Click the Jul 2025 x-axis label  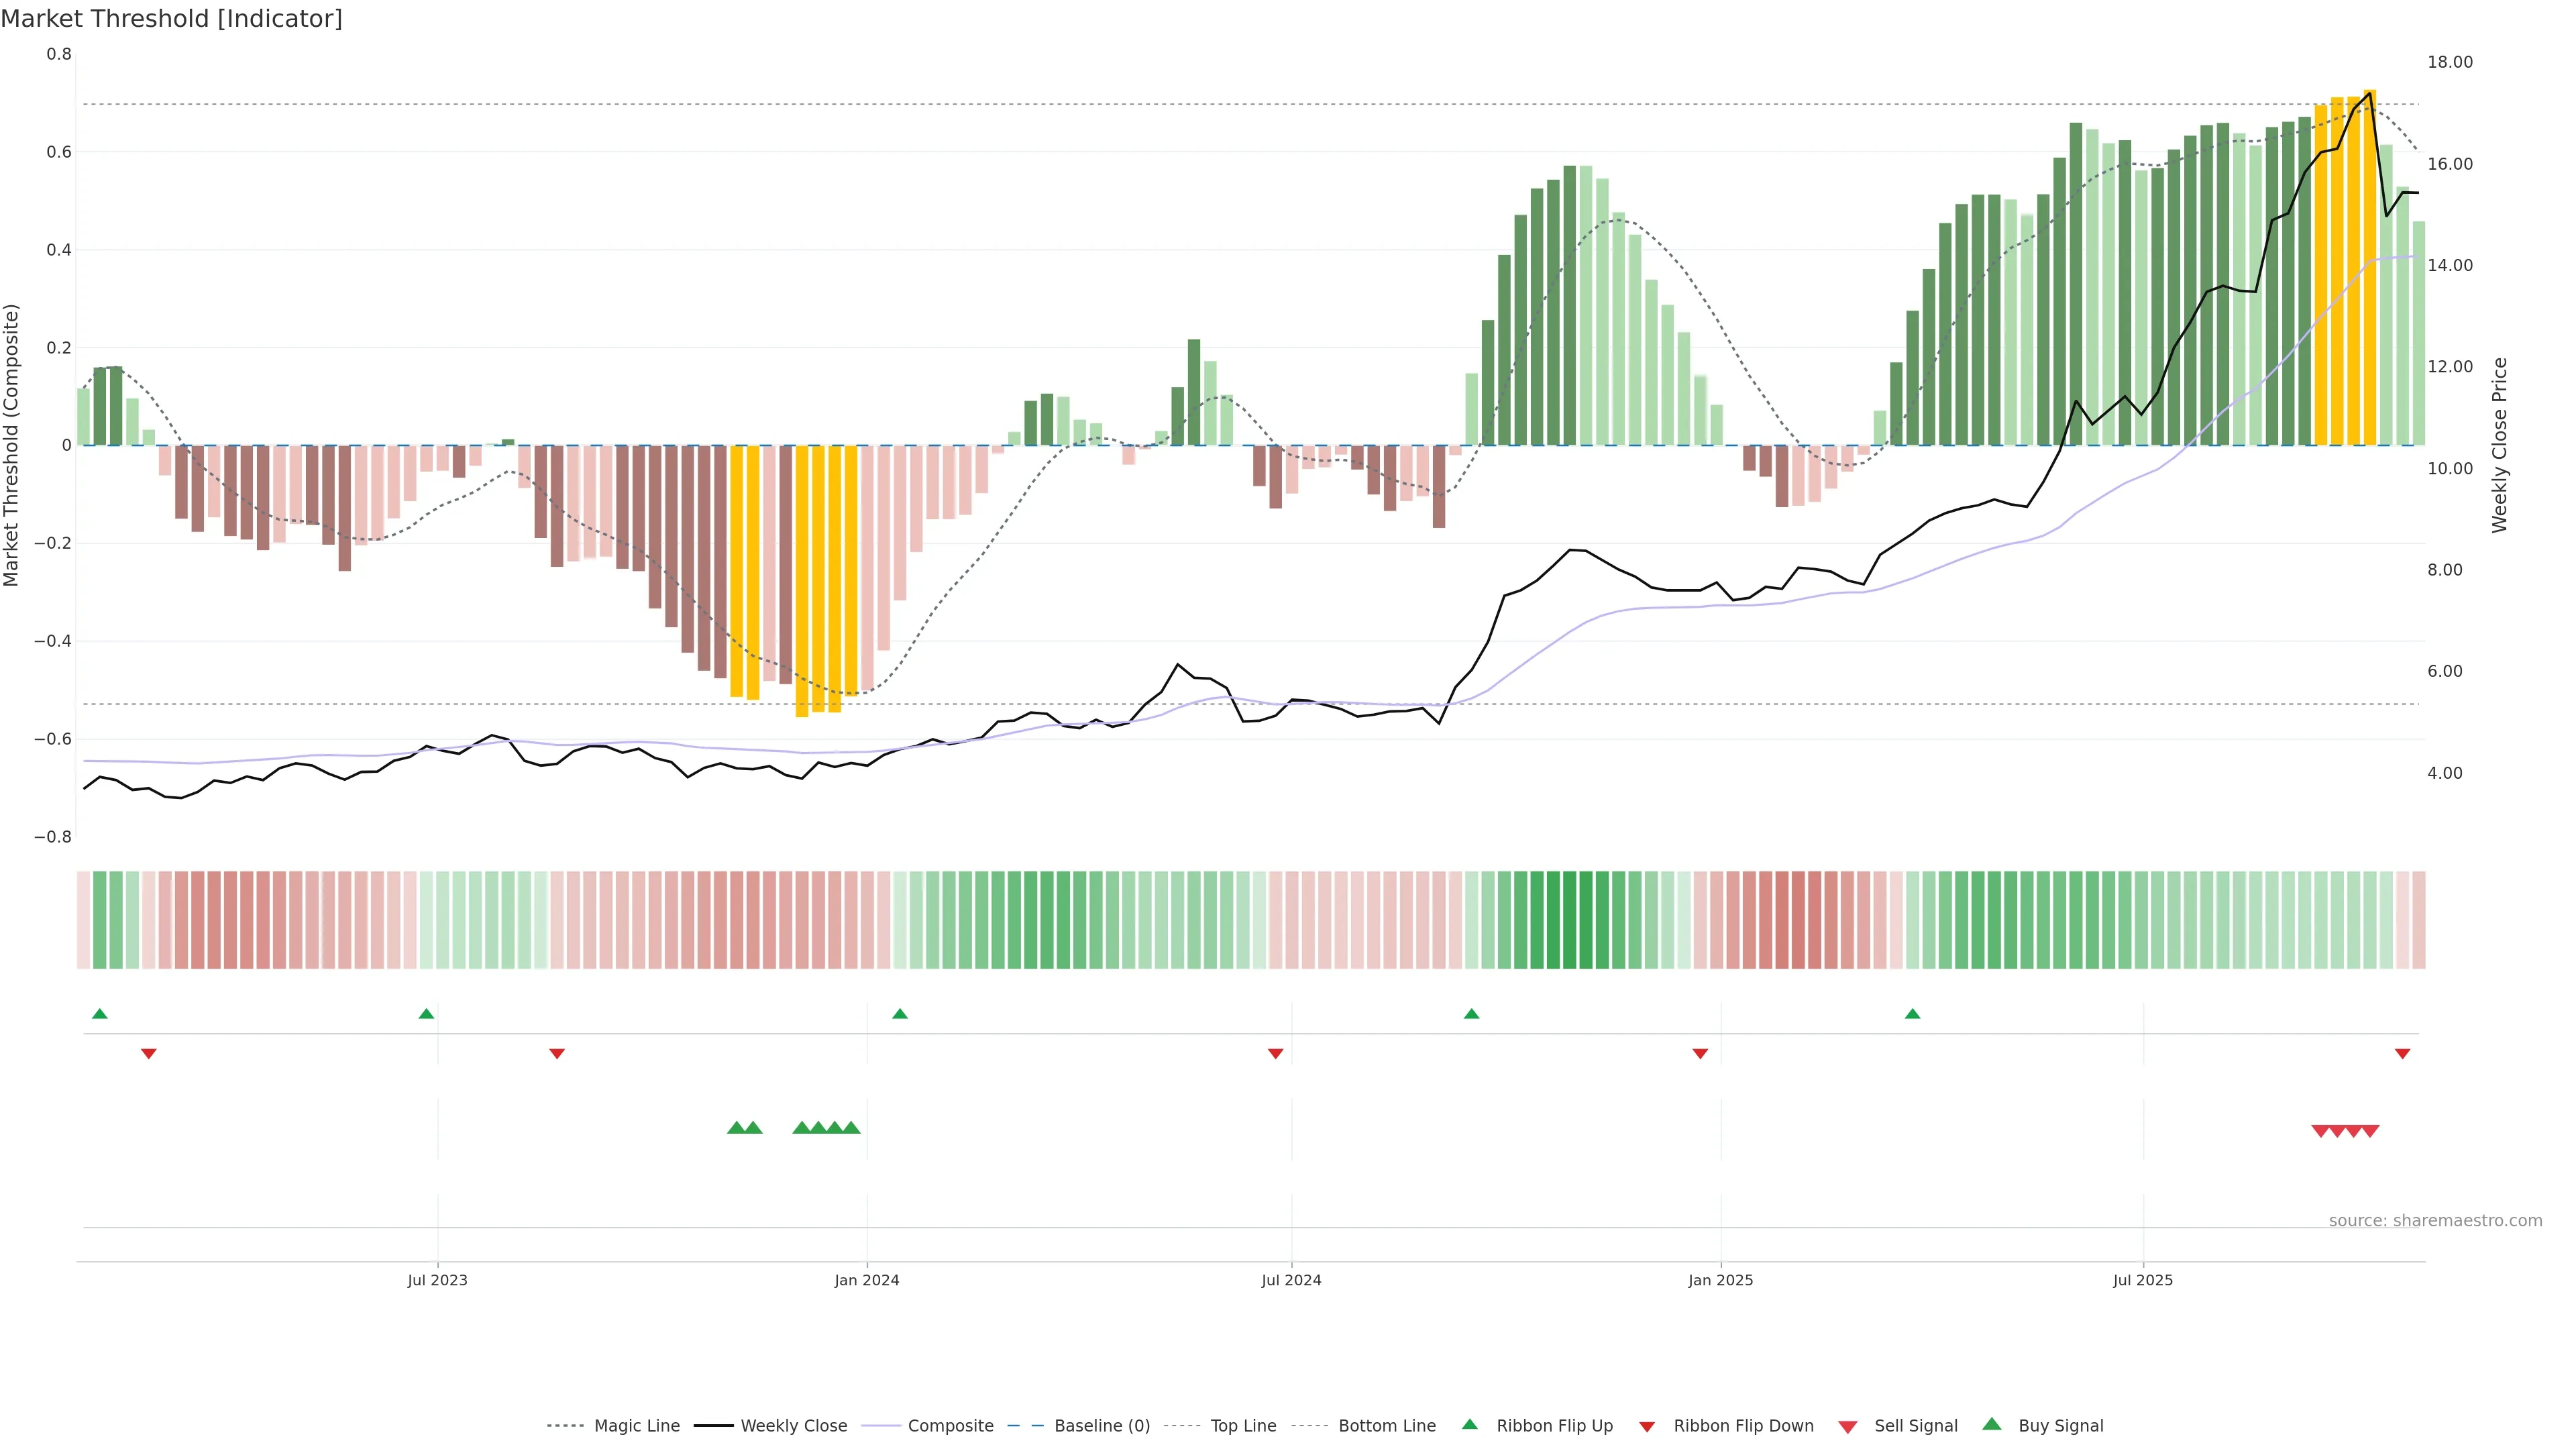tap(2142, 1280)
